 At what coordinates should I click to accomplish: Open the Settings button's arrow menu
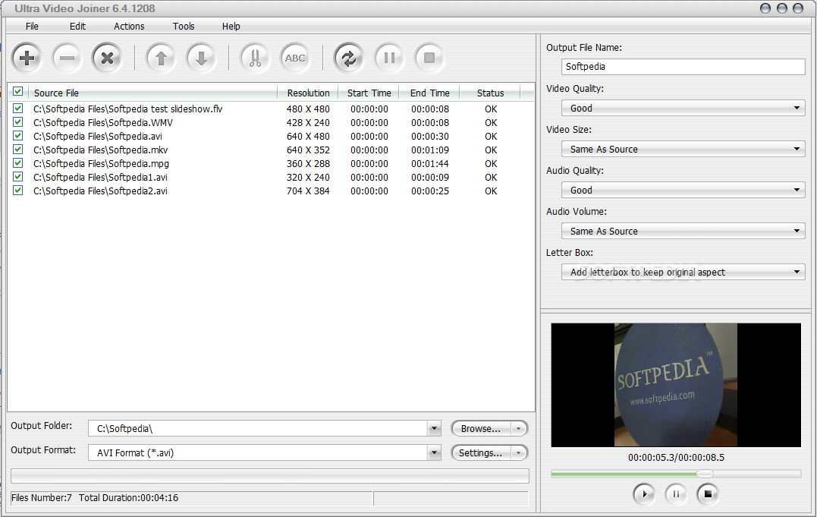[x=518, y=452]
